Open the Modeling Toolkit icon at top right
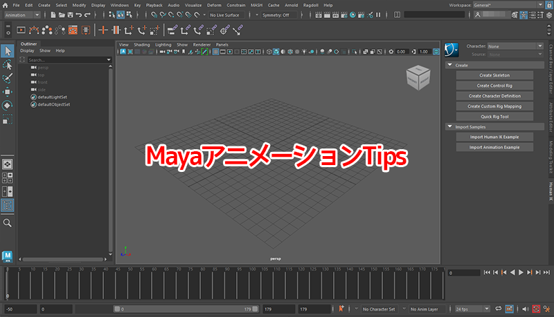The width and height of the screenshot is (554, 317). pyautogui.click(x=515, y=15)
